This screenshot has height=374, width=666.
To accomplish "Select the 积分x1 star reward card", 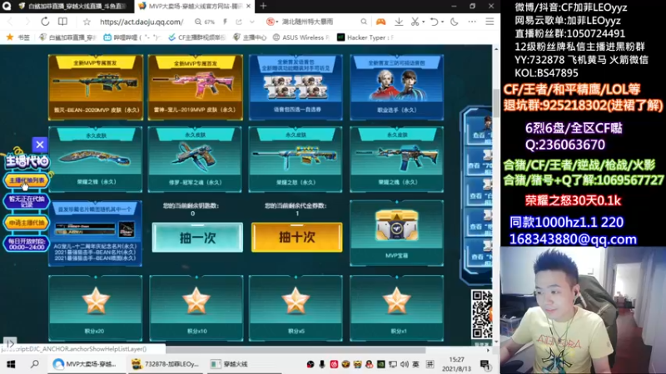I will point(397,308).
